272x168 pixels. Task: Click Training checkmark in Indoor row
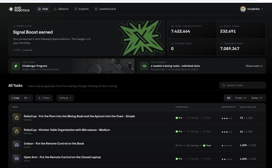(188, 146)
